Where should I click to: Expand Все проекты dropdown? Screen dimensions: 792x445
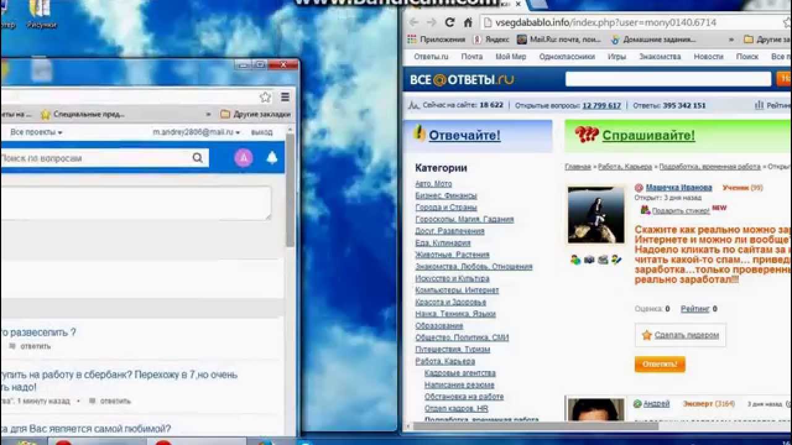(x=37, y=132)
